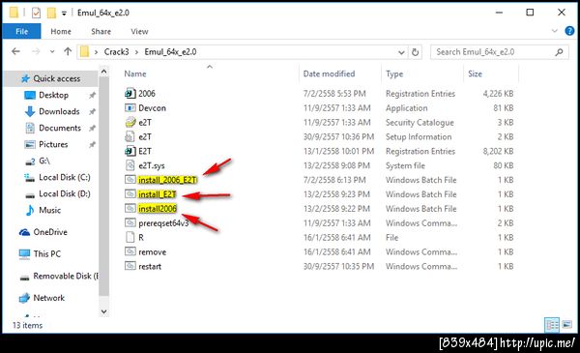Open the address bar history dropdown
This screenshot has height=353, width=580.
(401, 52)
